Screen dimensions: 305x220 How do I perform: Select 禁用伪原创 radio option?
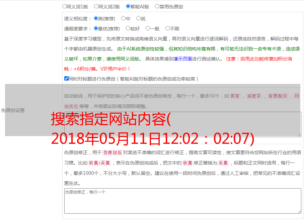[x=157, y=6]
